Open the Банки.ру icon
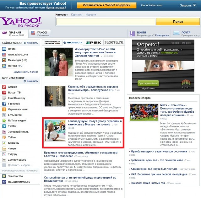The image size is (201, 198). pyautogui.click(x=4, y=143)
